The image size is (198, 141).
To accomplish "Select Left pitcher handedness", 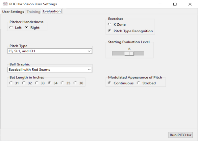I will click(12, 28).
